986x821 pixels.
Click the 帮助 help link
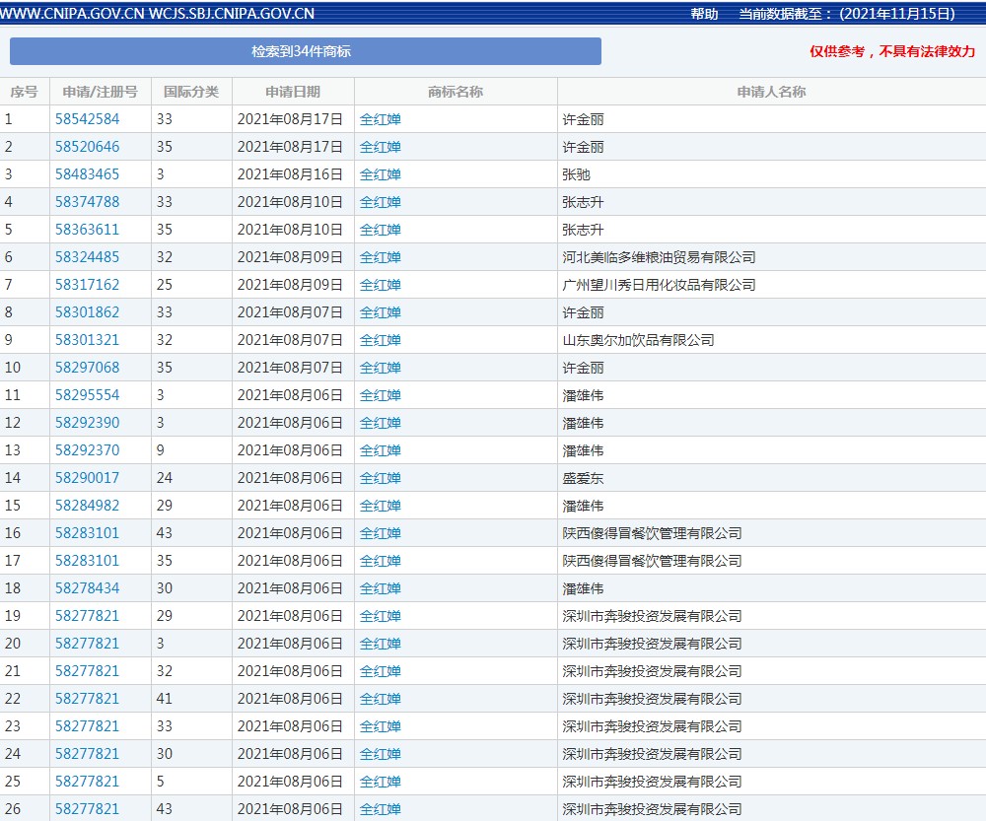tap(704, 14)
